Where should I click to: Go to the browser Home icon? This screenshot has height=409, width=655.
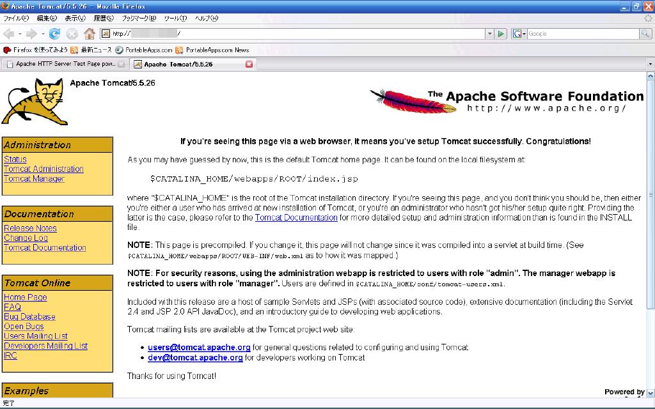point(90,33)
